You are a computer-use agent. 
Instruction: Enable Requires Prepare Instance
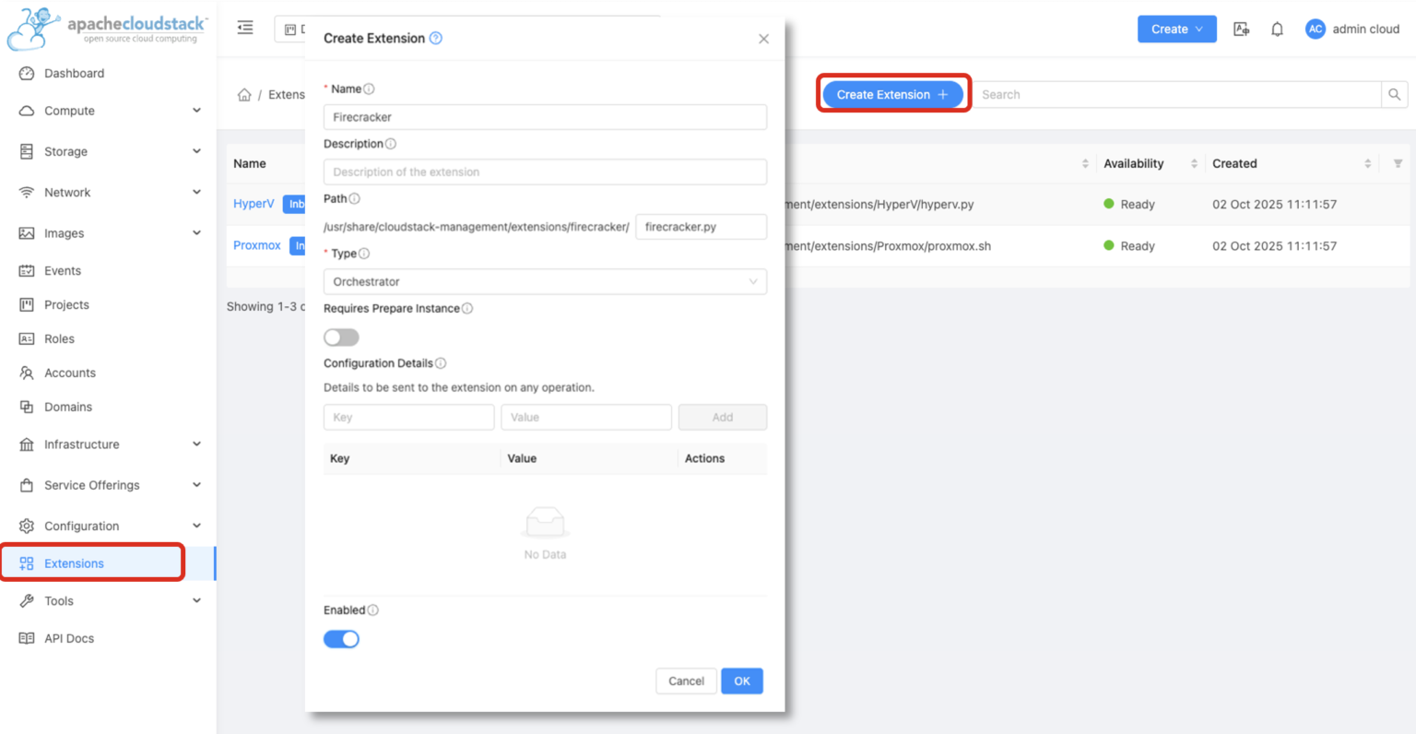341,337
